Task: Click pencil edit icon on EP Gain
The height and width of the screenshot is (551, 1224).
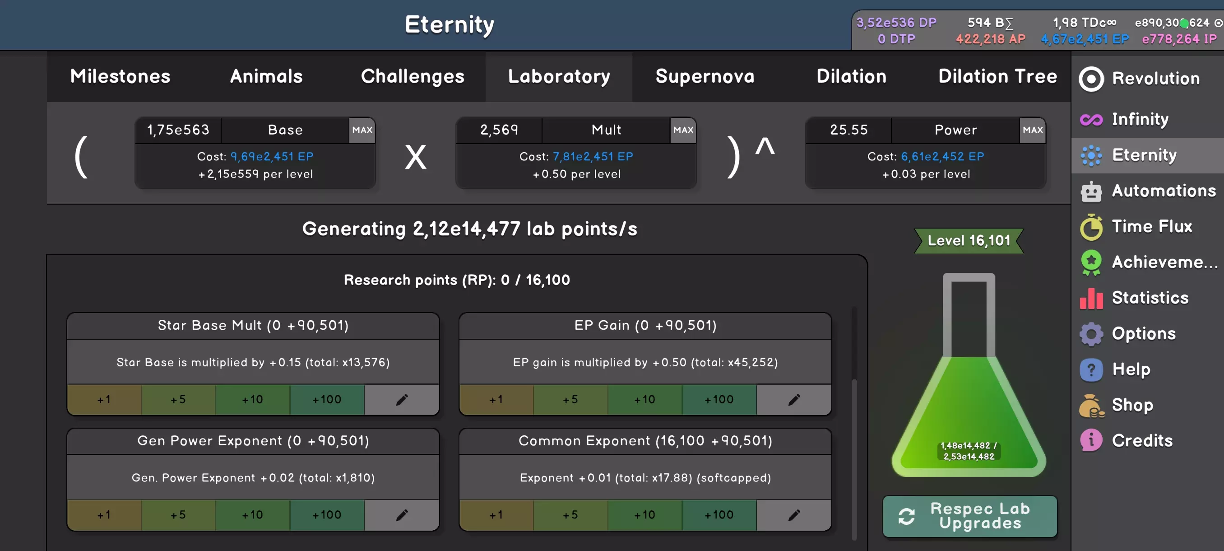Action: [793, 400]
